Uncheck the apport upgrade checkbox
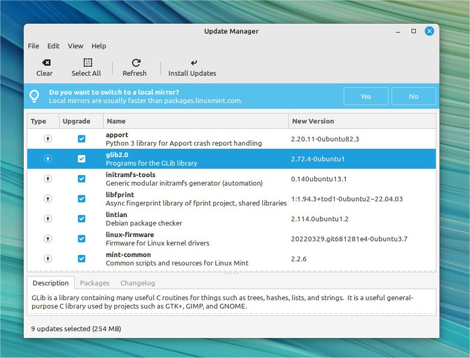 82,139
